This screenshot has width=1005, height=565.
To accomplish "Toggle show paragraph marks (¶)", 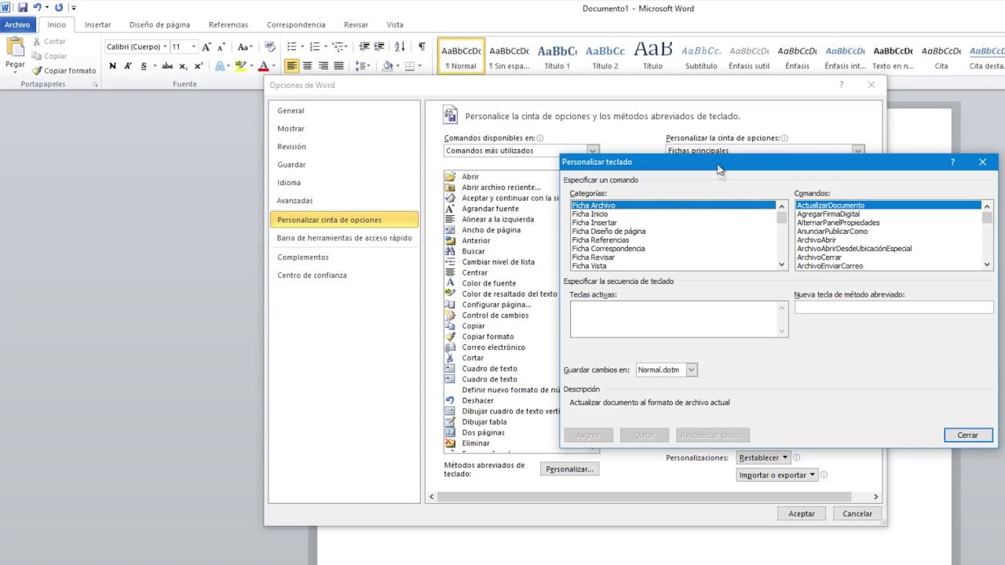I will [422, 47].
